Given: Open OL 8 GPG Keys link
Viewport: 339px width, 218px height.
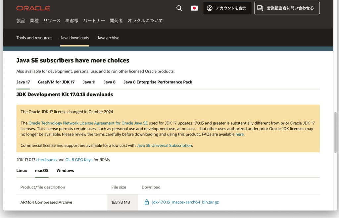Looking at the screenshot, I should tap(79, 160).
